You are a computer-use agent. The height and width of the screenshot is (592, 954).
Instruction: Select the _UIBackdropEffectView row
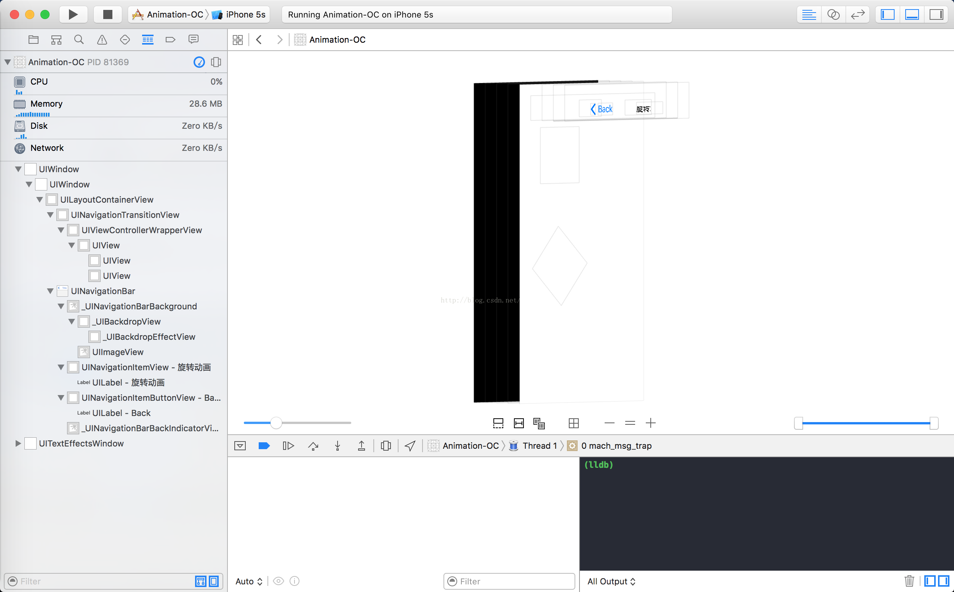[114, 337]
